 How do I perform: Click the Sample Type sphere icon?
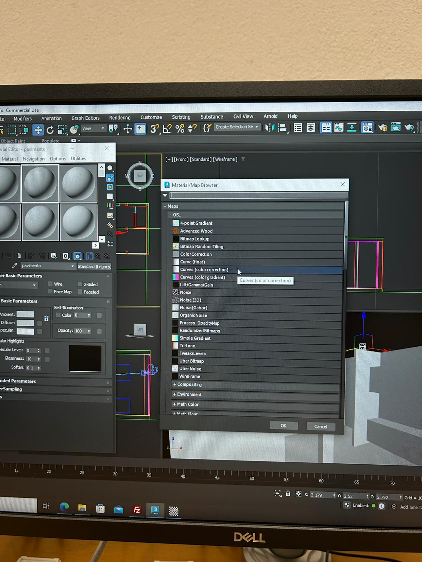[x=110, y=168]
